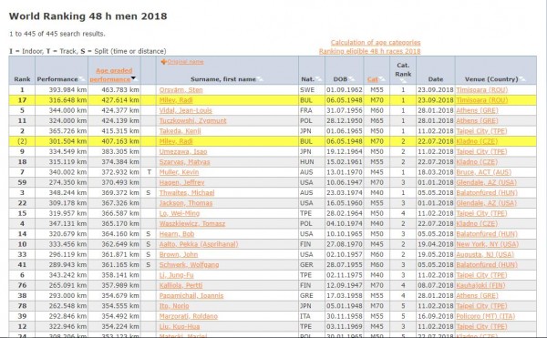Open Balatonfüred (HUN) venue in Thwaites row
The image size is (547, 338).
(x=487, y=193)
